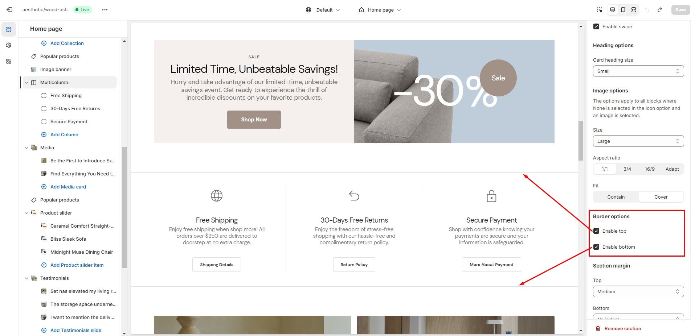Viewport: 691px width, 336px height.
Task: Collapse the Multicolumn section
Action: (x=26, y=82)
